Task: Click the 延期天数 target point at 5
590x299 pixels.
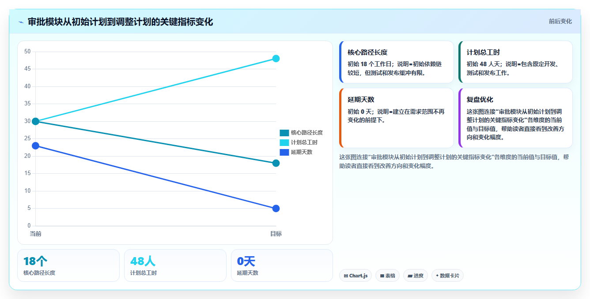Action: [x=276, y=209]
